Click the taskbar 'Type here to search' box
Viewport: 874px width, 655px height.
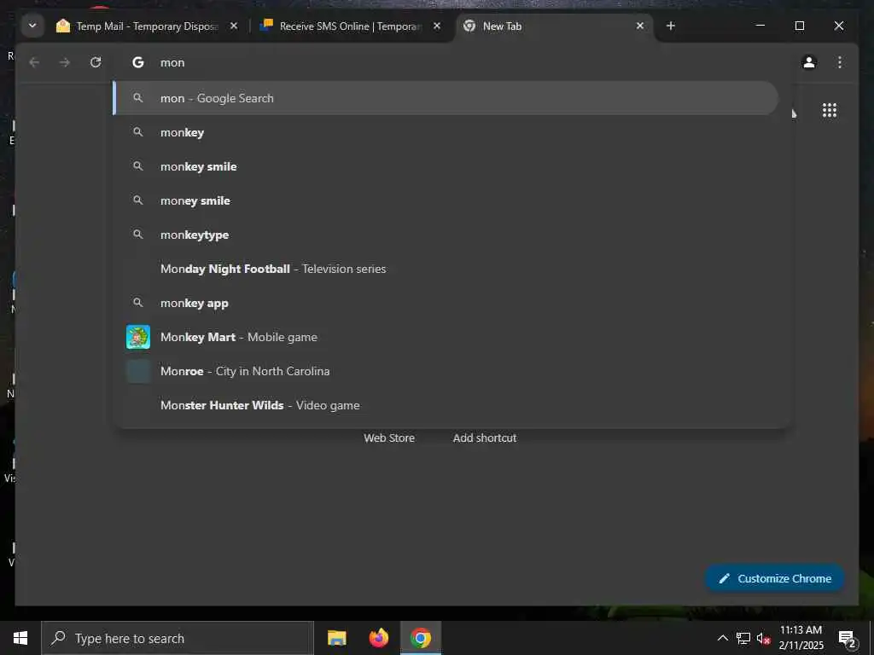[x=178, y=638]
